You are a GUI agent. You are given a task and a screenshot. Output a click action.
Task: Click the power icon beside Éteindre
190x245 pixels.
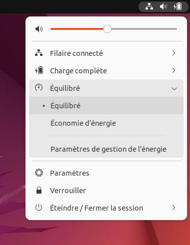point(38,208)
